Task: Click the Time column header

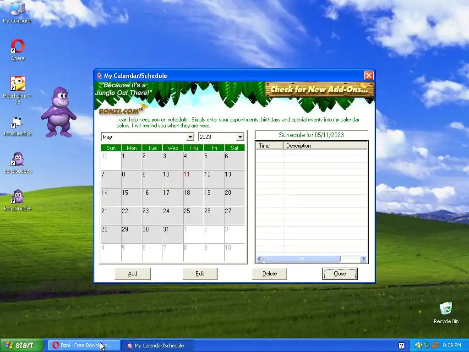Action: point(269,145)
